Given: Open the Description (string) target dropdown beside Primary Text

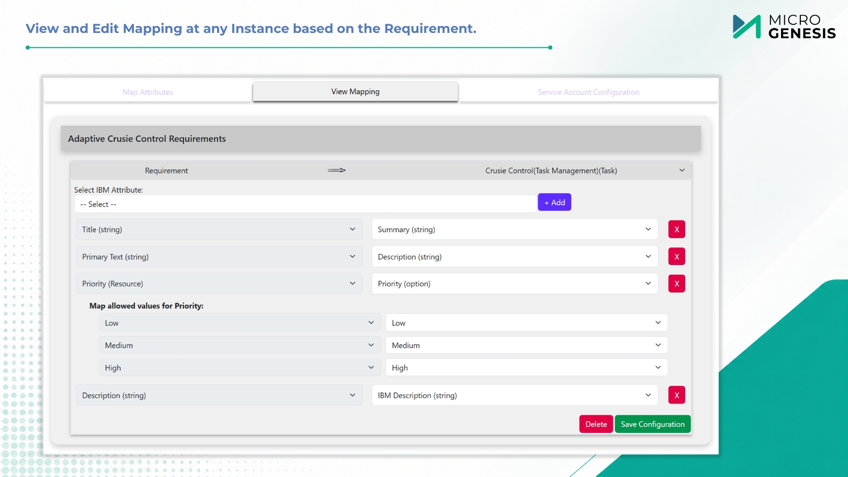Looking at the screenshot, I should (515, 256).
